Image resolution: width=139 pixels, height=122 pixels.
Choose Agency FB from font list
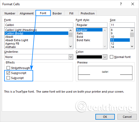coord(12,44)
